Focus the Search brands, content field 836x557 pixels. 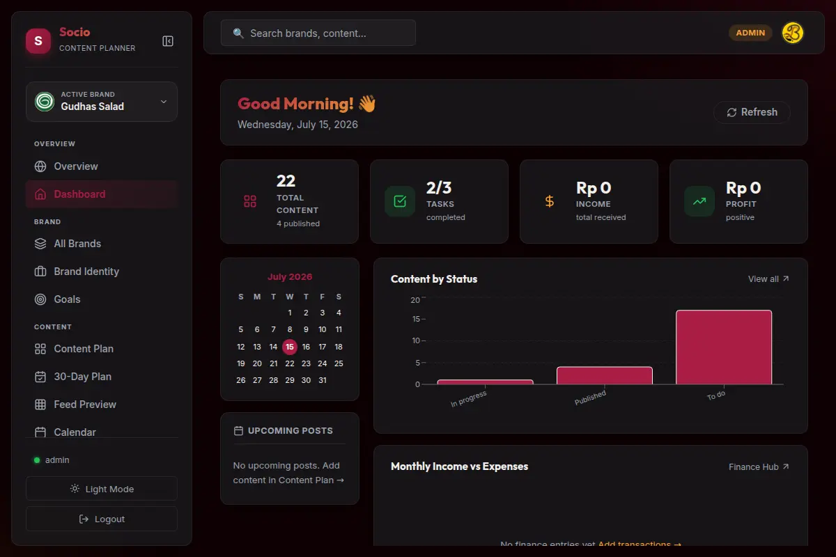[318, 33]
